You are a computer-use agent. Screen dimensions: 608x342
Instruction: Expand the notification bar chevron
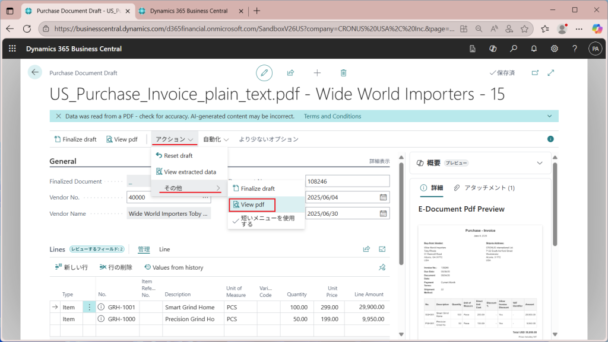[549, 116]
